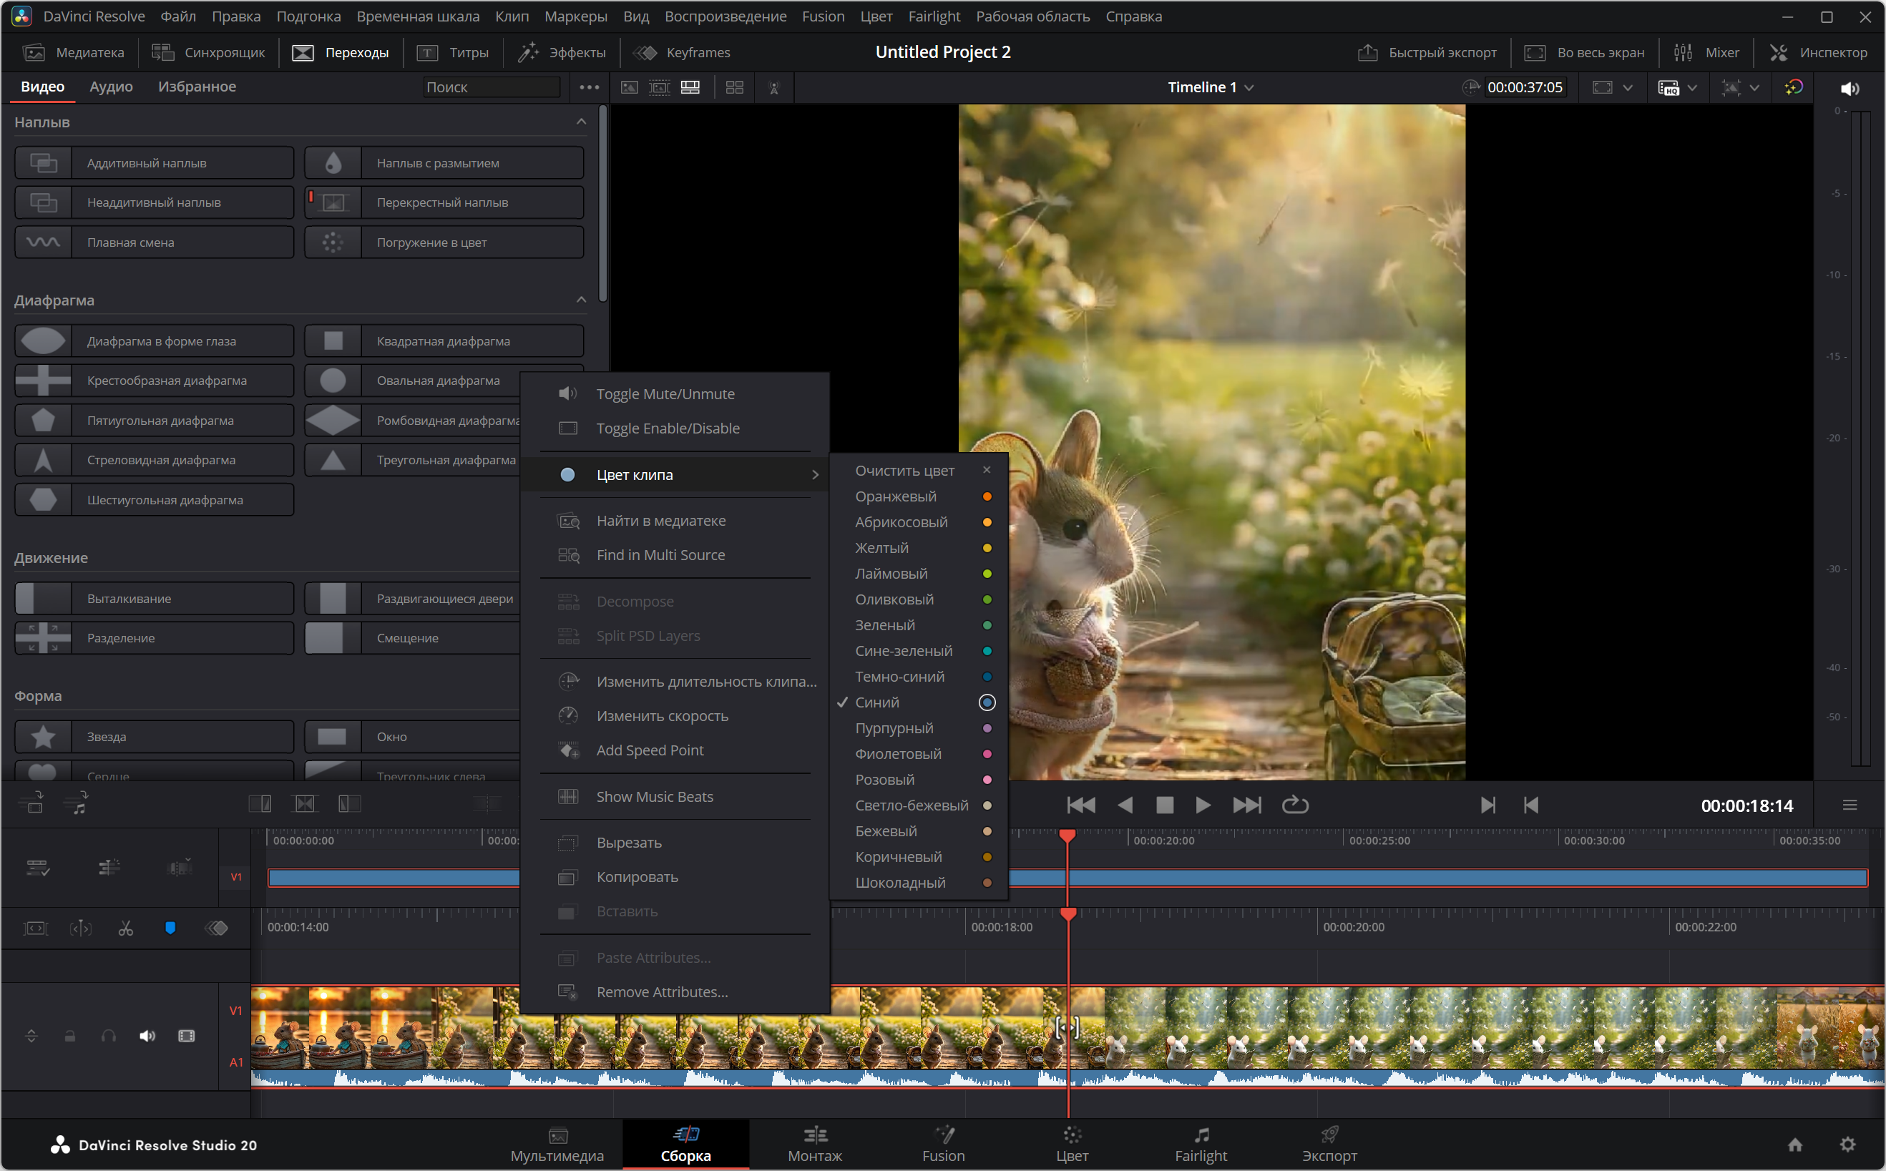The height and width of the screenshot is (1171, 1886).
Task: Toggle the blue marker flag icon
Action: tap(170, 928)
